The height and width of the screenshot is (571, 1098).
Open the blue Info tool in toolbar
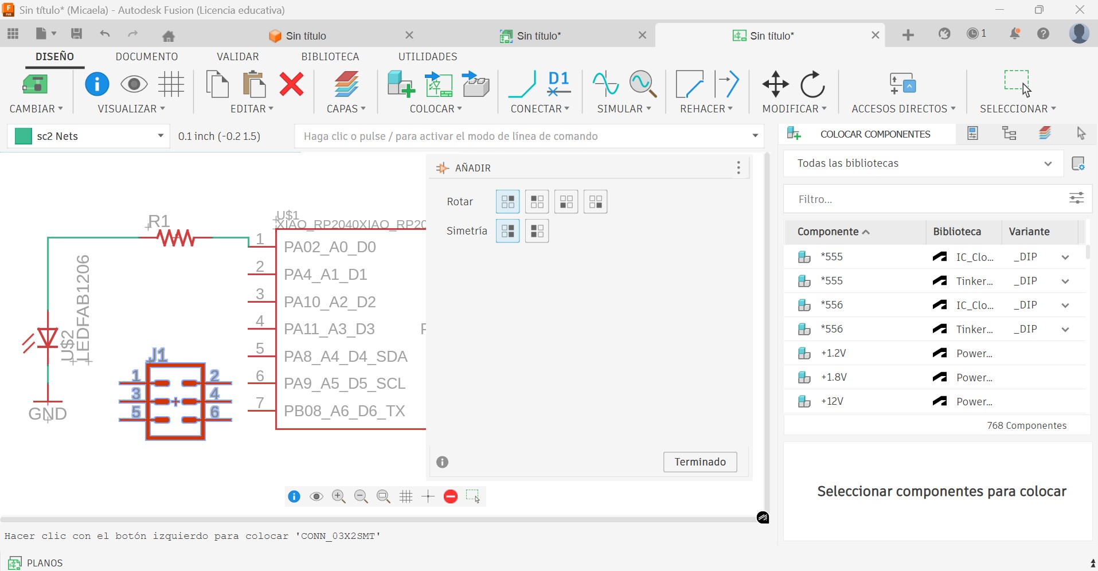click(97, 84)
